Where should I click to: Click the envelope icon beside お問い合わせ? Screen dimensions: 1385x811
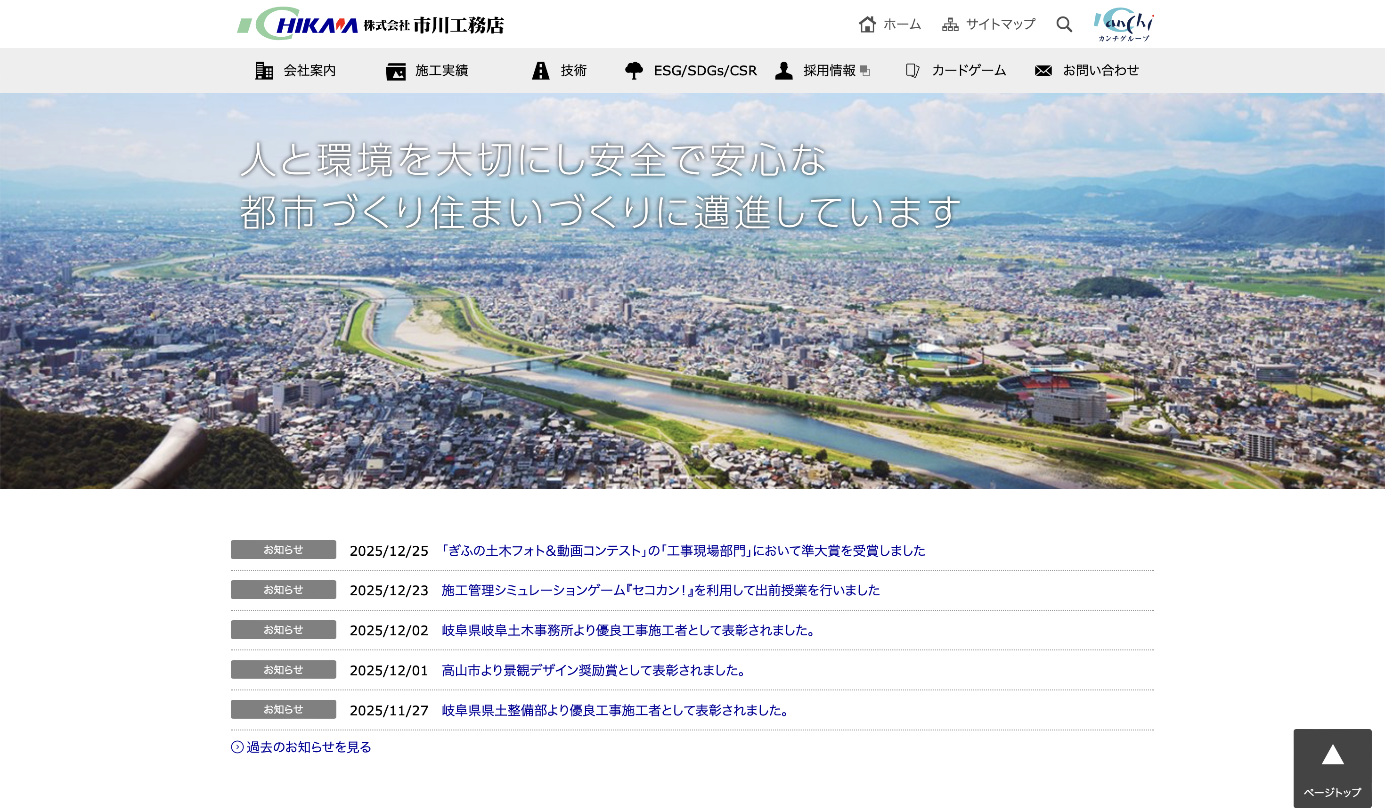pos(1043,71)
